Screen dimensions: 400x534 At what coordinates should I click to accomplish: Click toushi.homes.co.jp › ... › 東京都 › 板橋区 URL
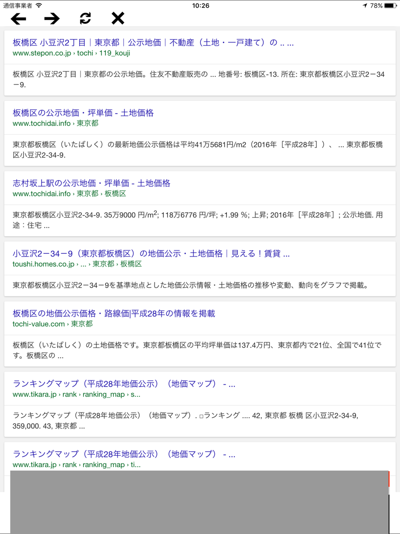77,264
